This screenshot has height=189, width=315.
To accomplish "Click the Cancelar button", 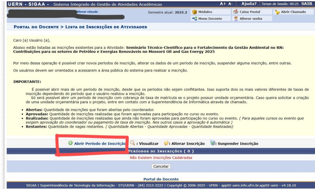I will tap(161, 166).
